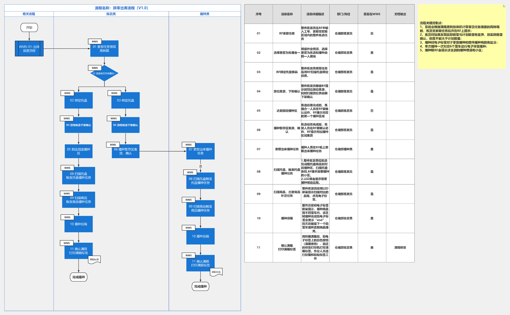Click the 活动详细描述 column header
Image resolution: width=510 pixels, height=315 pixels.
click(315, 14)
